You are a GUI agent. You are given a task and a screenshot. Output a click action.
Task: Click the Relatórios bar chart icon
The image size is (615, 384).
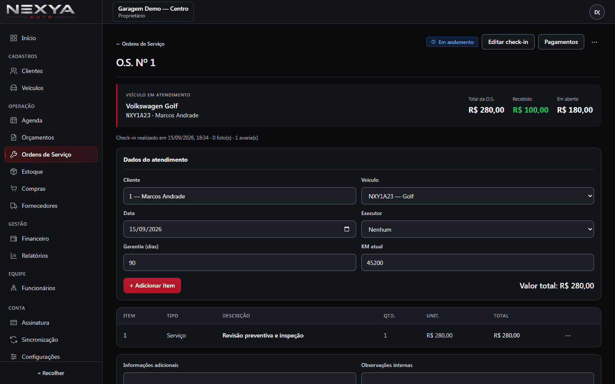tap(14, 256)
